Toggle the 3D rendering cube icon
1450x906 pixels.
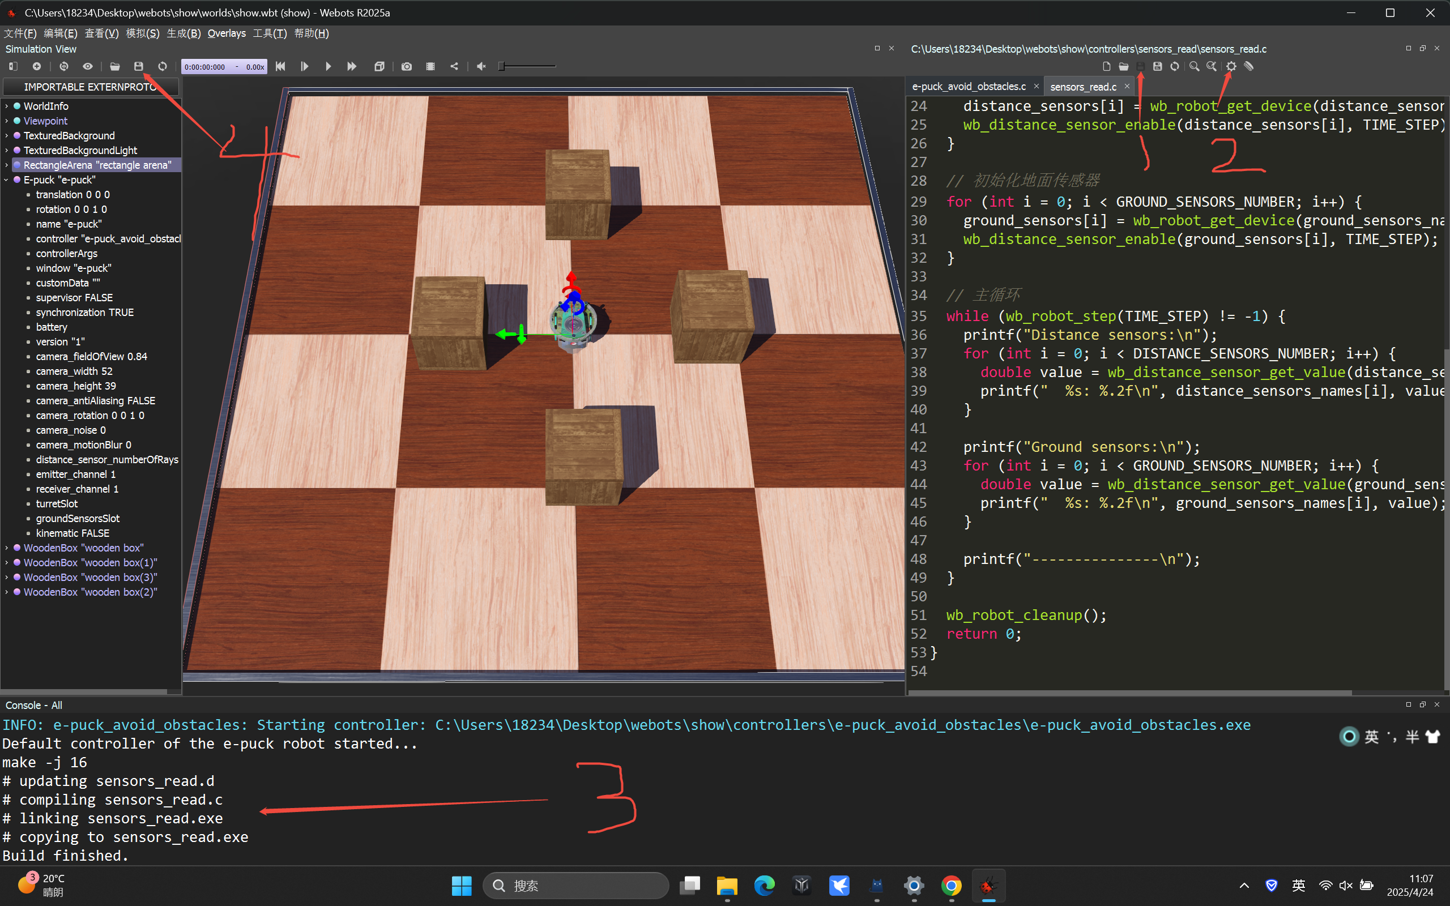coord(379,66)
